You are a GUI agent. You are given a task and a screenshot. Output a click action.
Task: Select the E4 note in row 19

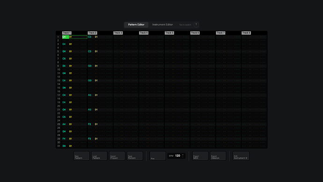pos(64,102)
